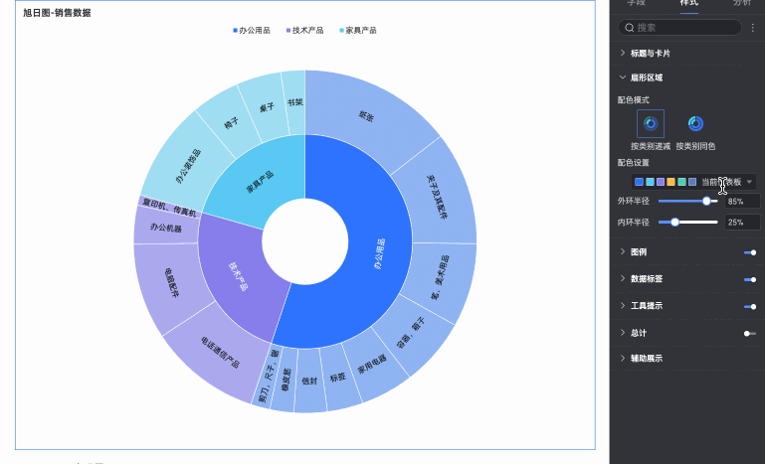Click the 家具产品 legend marker
The image size is (765, 464).
(342, 30)
